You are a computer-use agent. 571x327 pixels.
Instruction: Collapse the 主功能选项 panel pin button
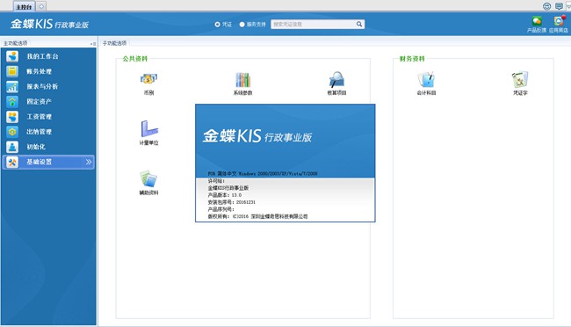[x=93, y=43]
